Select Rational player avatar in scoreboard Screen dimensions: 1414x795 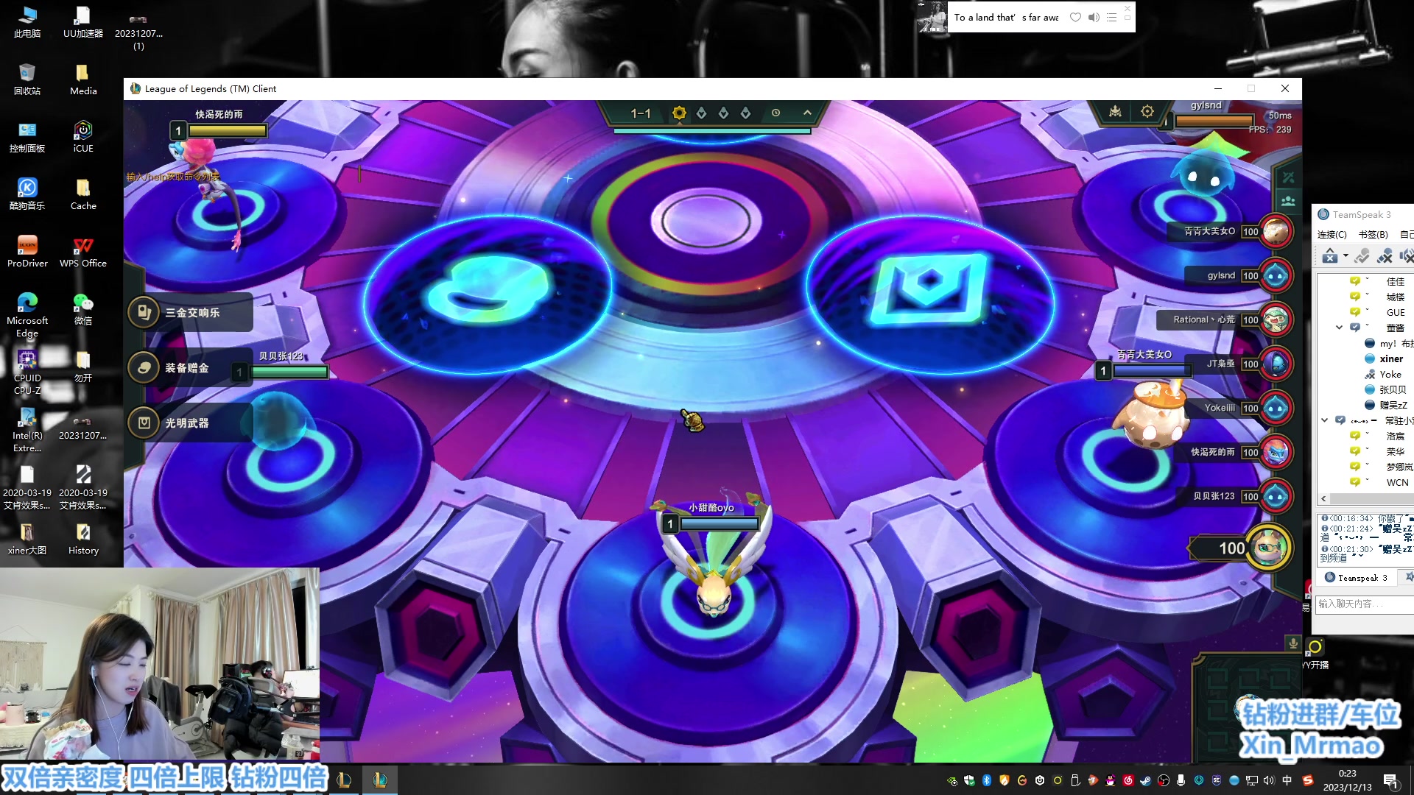click(1276, 319)
